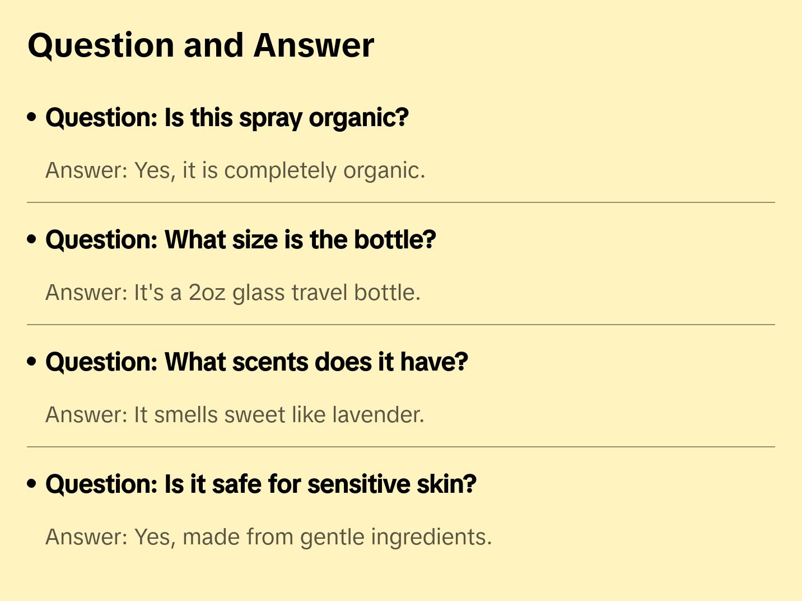Click the bullet beside the organic spray question
The width and height of the screenshot is (802, 601).
click(x=32, y=118)
